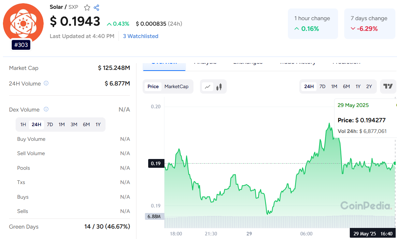The width and height of the screenshot is (397, 239).
Task: Click the share icon next to SXP
Action: point(96,7)
